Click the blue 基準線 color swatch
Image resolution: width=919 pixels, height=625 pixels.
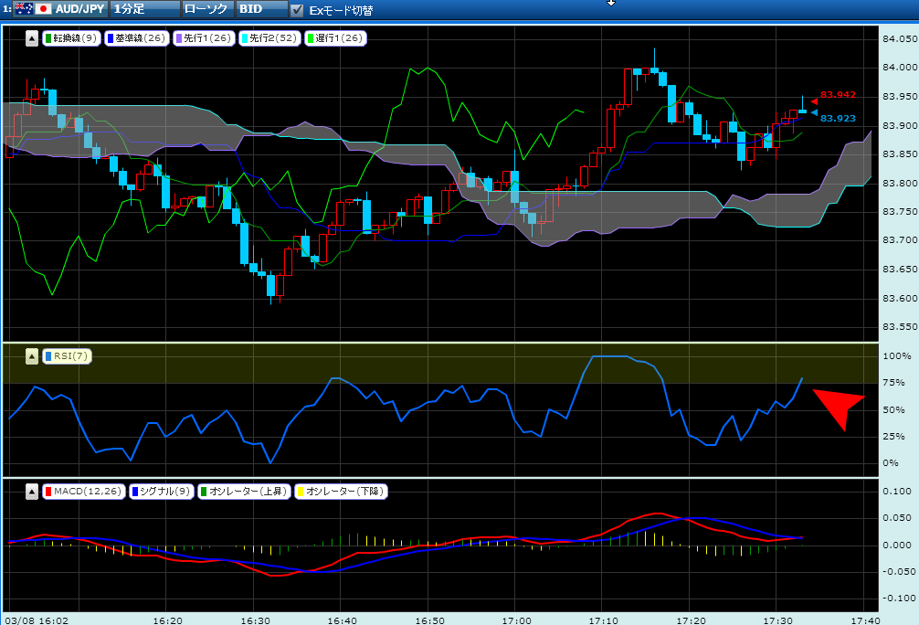tap(111, 38)
